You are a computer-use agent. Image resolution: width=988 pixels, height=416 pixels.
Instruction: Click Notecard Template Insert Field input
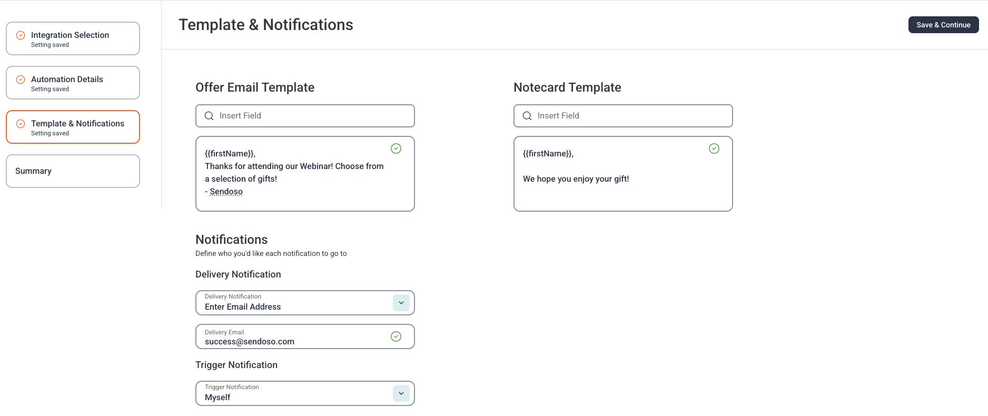623,116
